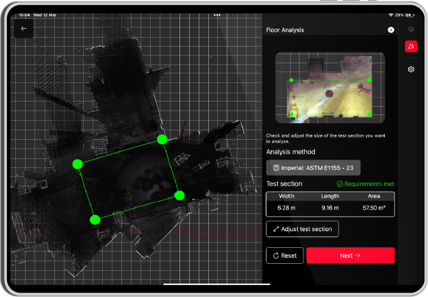Click the Requirements met status
Screen dimensions: 428x297
(365, 184)
